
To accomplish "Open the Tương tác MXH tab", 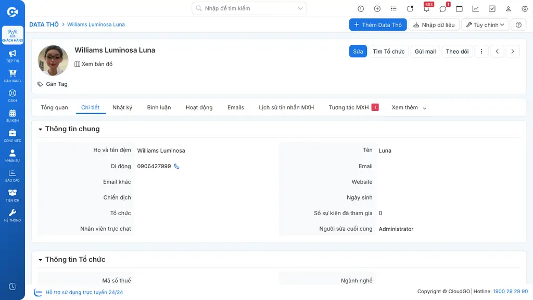I will pyautogui.click(x=353, y=107).
